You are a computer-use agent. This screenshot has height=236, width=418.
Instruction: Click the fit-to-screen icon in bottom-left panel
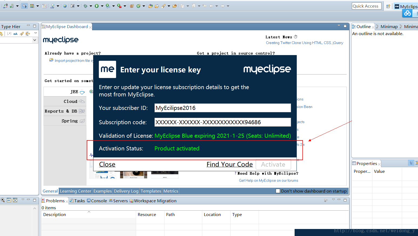pos(15,200)
